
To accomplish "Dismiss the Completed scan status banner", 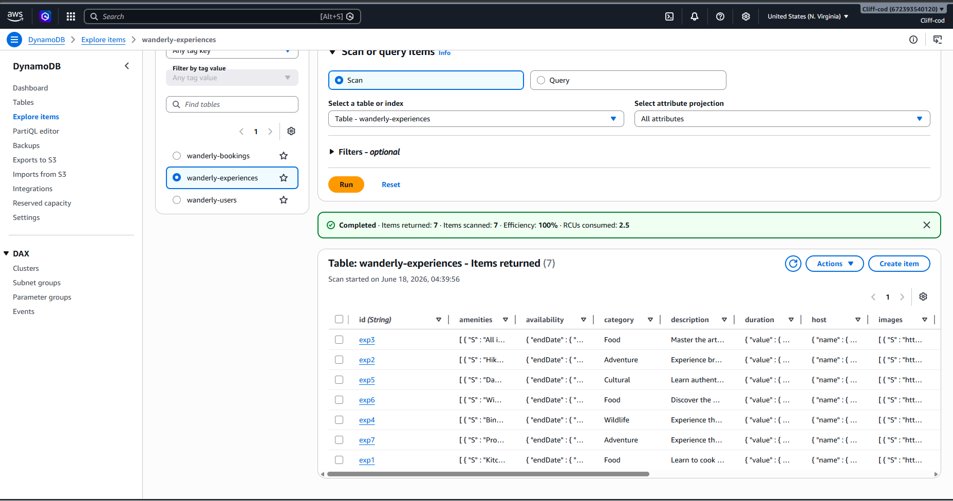I will coord(927,225).
